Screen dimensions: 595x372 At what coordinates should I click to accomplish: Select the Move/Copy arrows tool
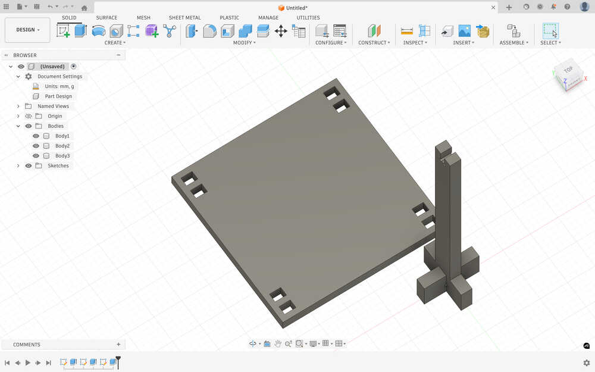click(x=281, y=31)
